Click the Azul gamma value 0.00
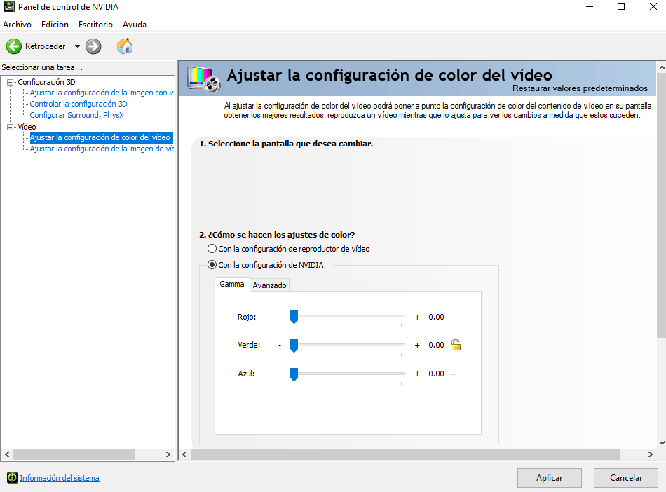Viewport: 666px width, 492px height. point(436,374)
